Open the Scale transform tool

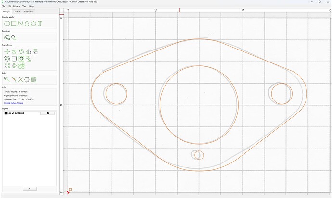(14, 51)
